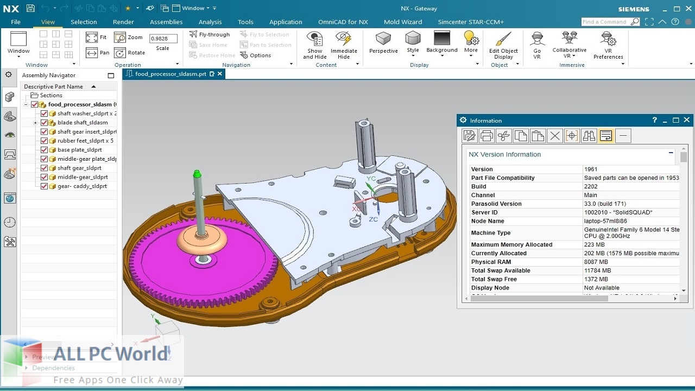The image size is (695, 391).
Task: Sort by Descriptive Part Name column header
Action: click(69, 86)
